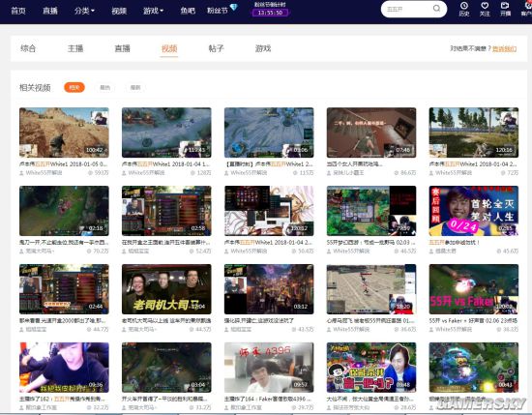Viewport: 532px width, 415px height.
Task: Click view-count icon under 首轮全灭 video
Action: (x=499, y=252)
